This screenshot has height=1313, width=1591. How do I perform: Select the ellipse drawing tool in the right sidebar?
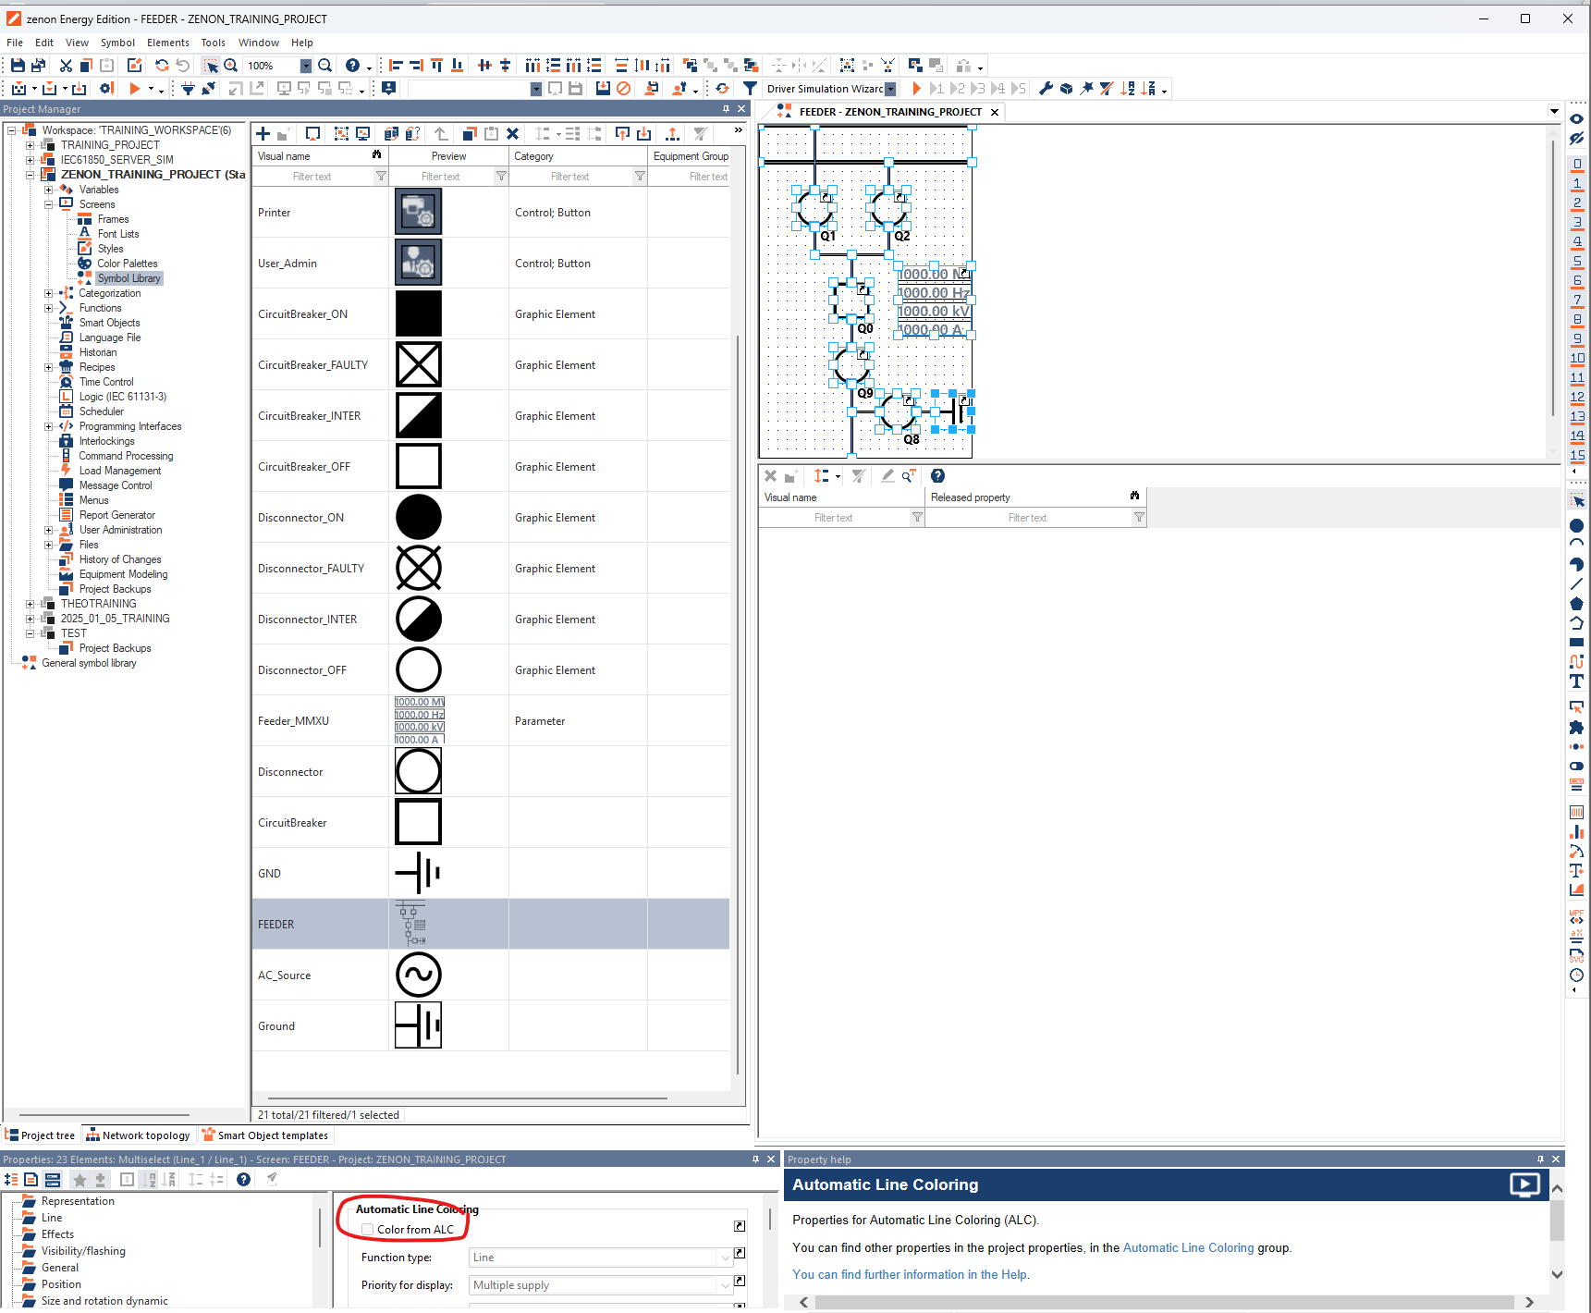point(1577,525)
